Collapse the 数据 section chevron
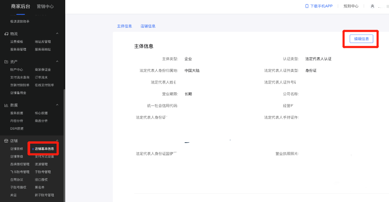Screen dimensions: 389x202 (x=56, y=105)
